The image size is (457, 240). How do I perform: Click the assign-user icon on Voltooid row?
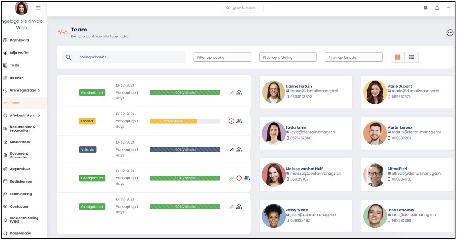click(x=239, y=149)
